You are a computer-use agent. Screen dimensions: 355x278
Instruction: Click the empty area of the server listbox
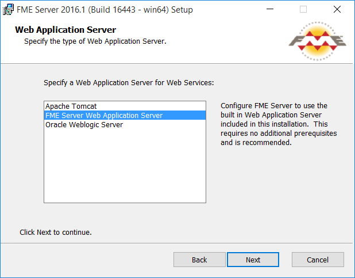coord(125,166)
